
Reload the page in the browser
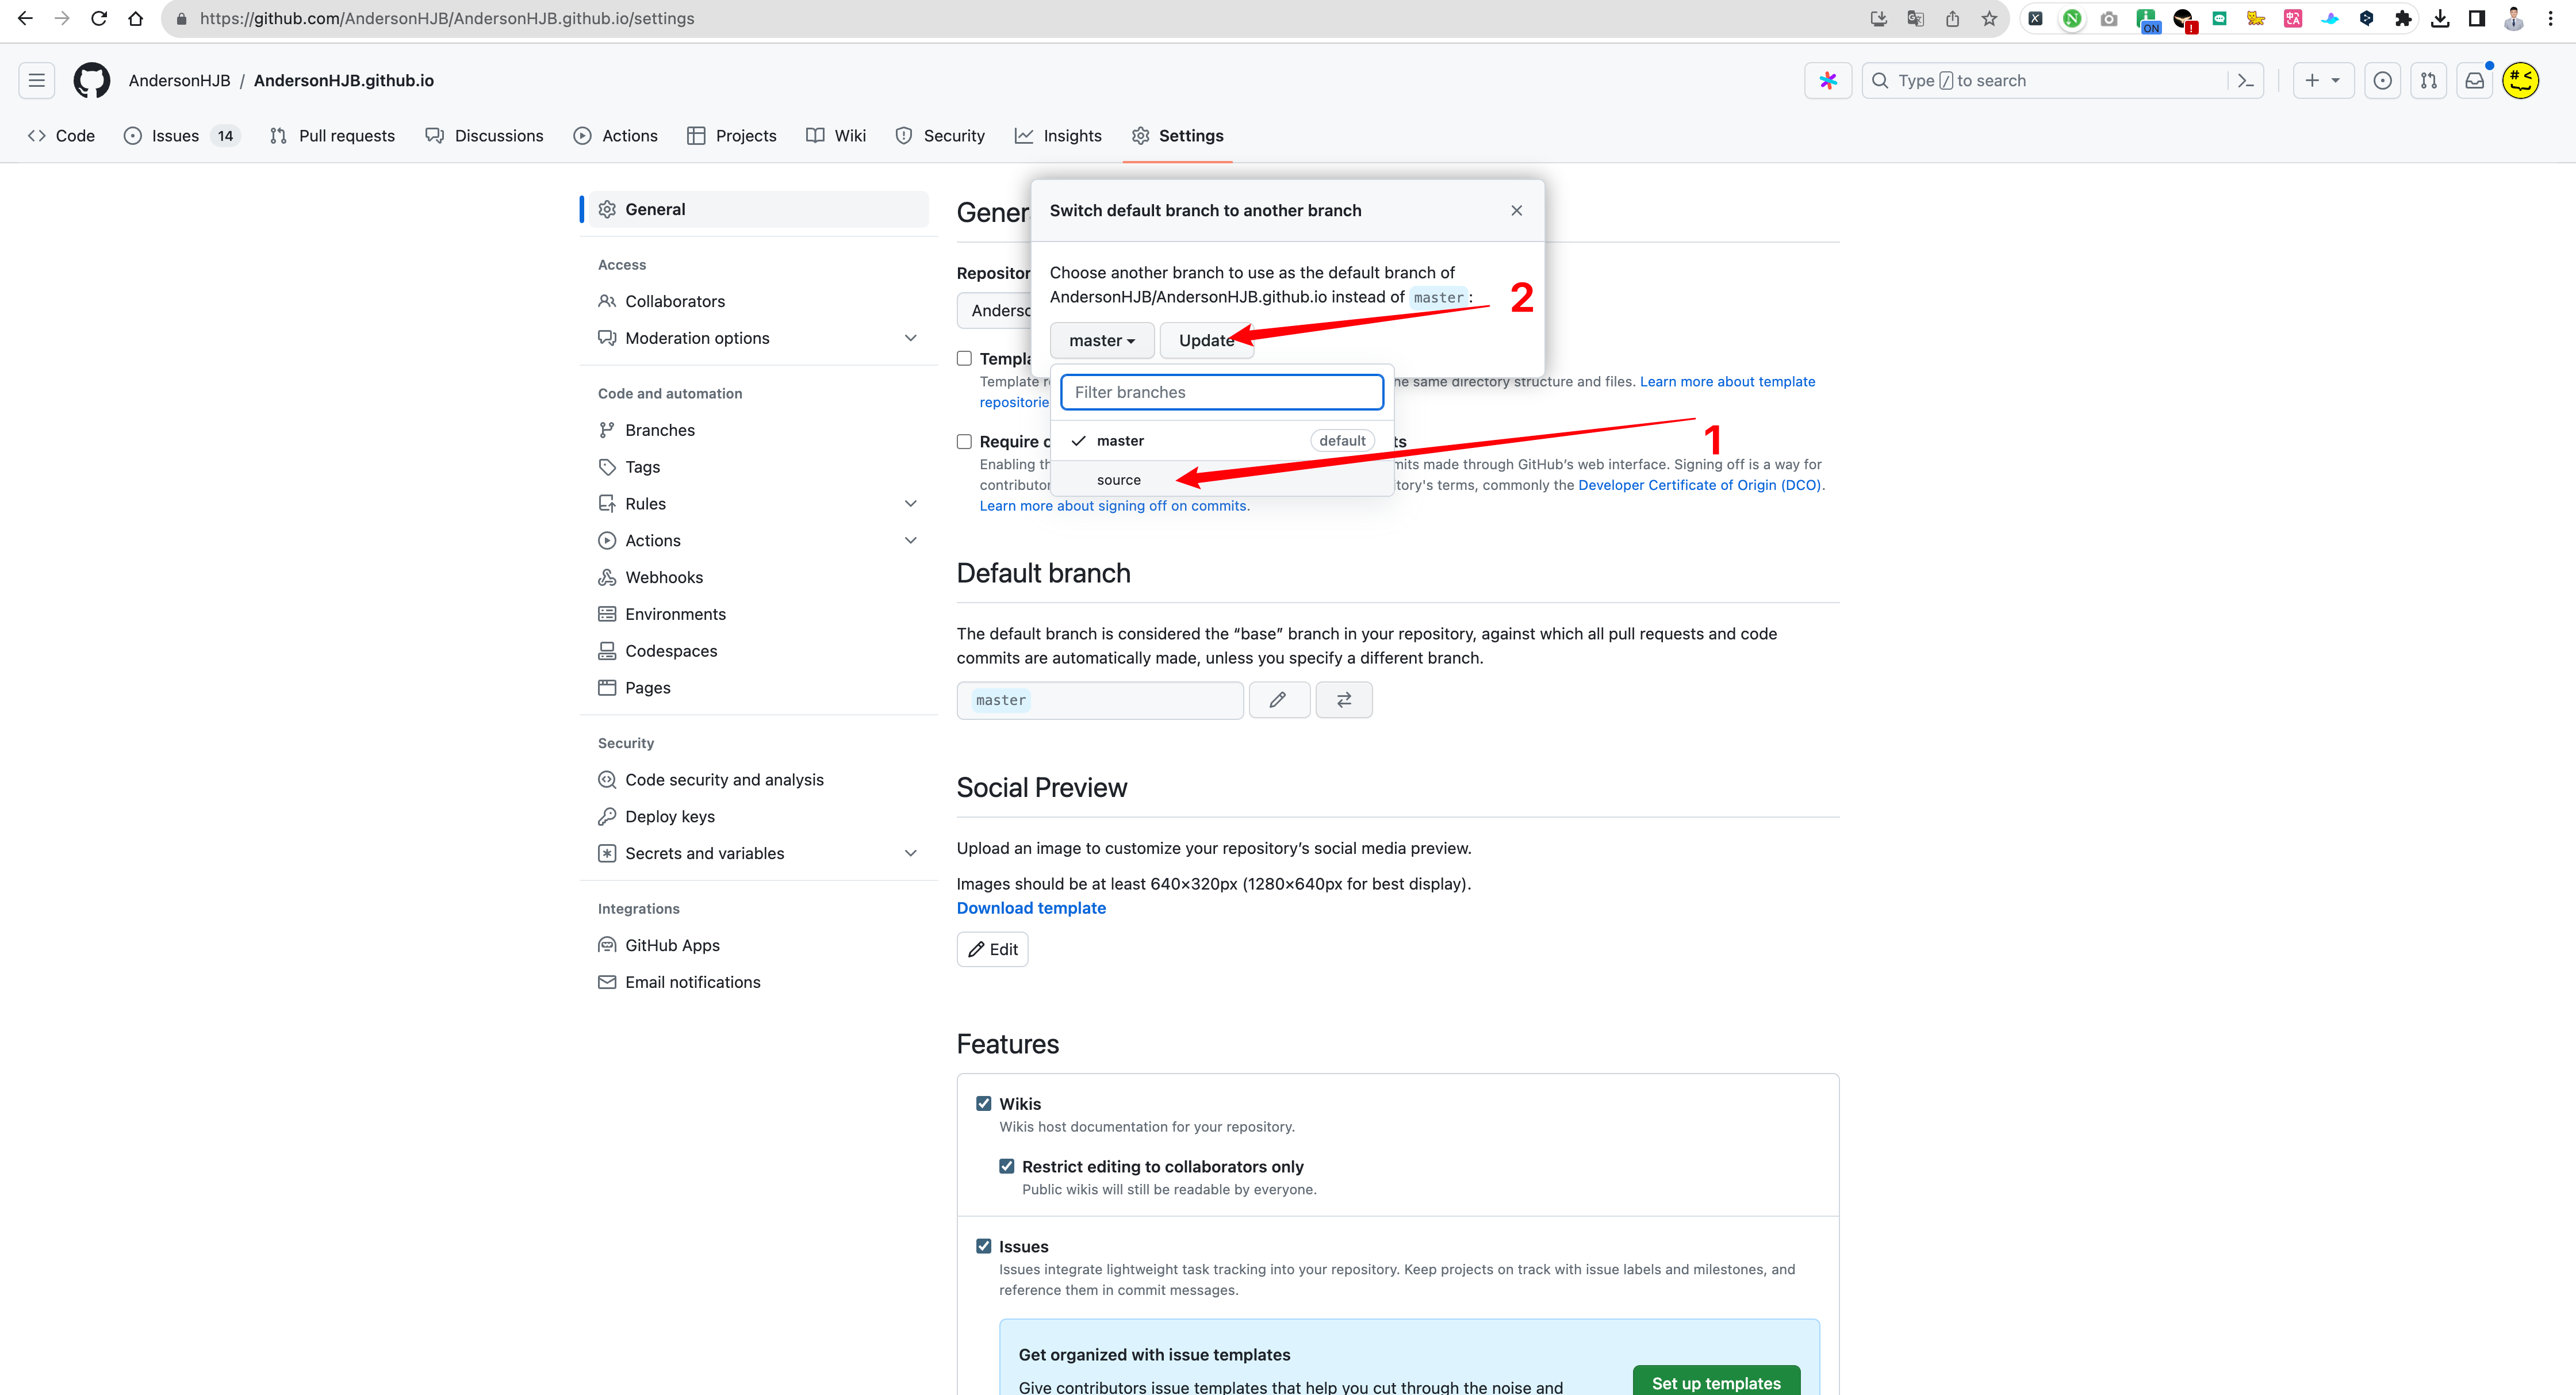(x=99, y=19)
